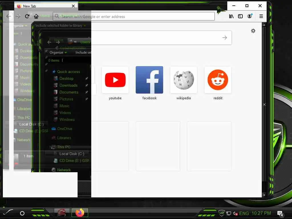Click Explorer back arrow

[x=49, y=42]
